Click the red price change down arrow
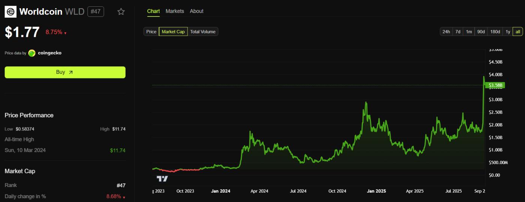The height and width of the screenshot is (202, 525). pyautogui.click(x=65, y=33)
